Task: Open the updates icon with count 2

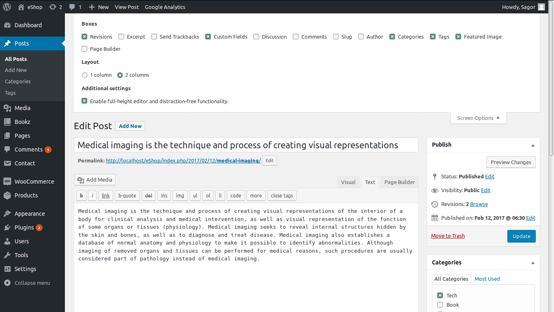Action: point(53,7)
